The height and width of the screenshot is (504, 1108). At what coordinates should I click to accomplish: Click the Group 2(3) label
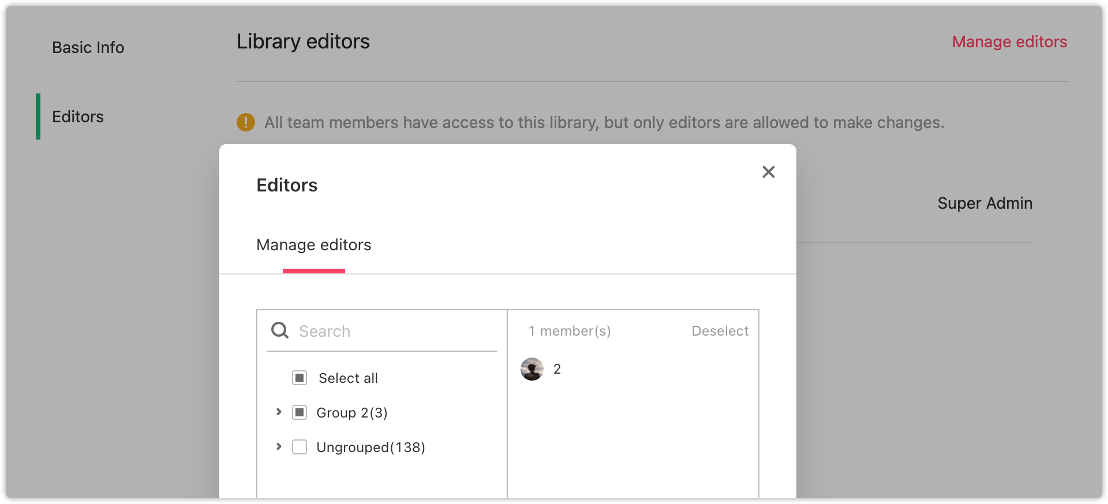click(352, 413)
